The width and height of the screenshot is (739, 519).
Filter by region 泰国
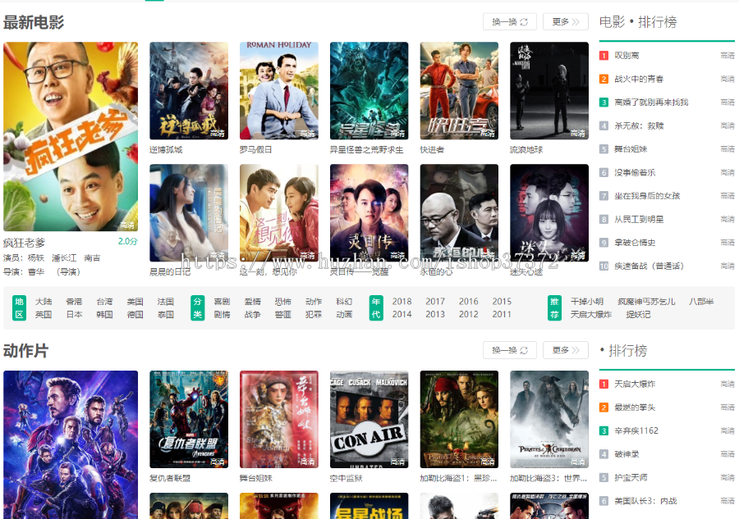pos(165,314)
